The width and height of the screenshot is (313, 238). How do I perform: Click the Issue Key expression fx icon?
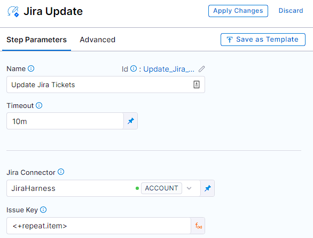click(198, 226)
